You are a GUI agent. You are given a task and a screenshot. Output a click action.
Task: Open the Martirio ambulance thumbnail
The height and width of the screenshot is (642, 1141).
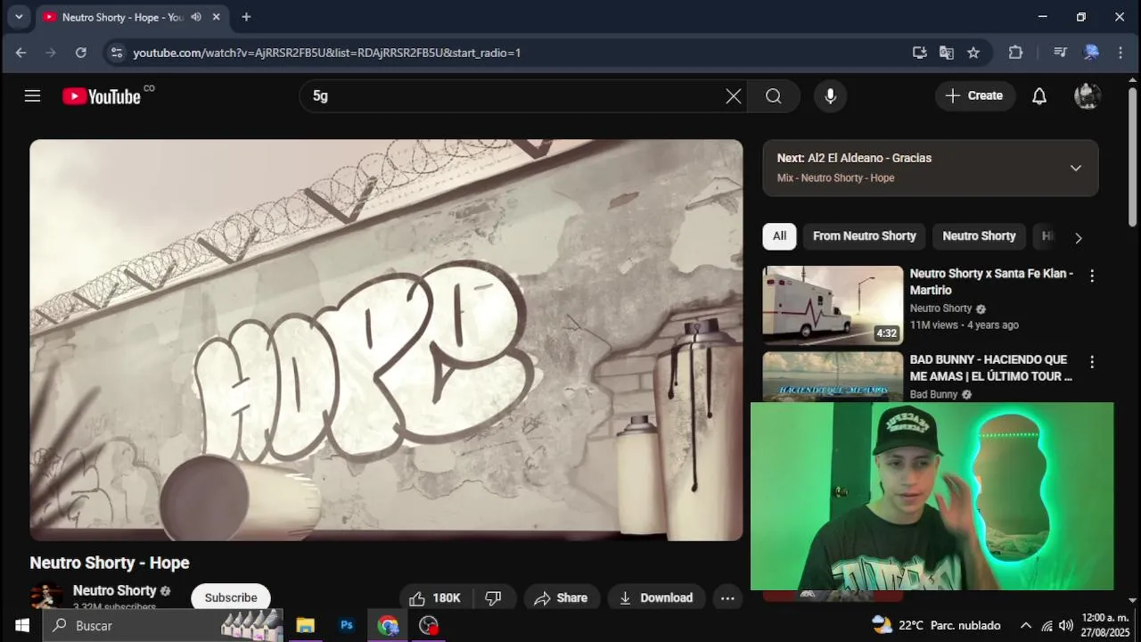click(x=833, y=305)
